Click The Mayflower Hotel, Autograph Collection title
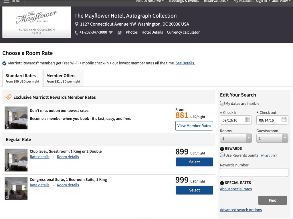Screen dimensions: 293x219 (x=125, y=16)
